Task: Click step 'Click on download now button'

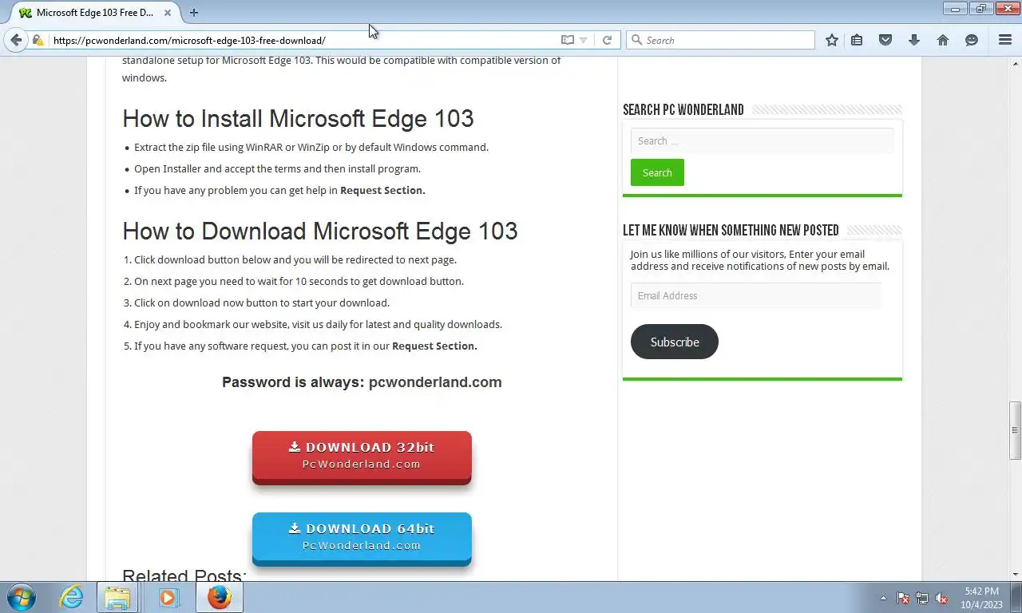Action: click(x=262, y=303)
